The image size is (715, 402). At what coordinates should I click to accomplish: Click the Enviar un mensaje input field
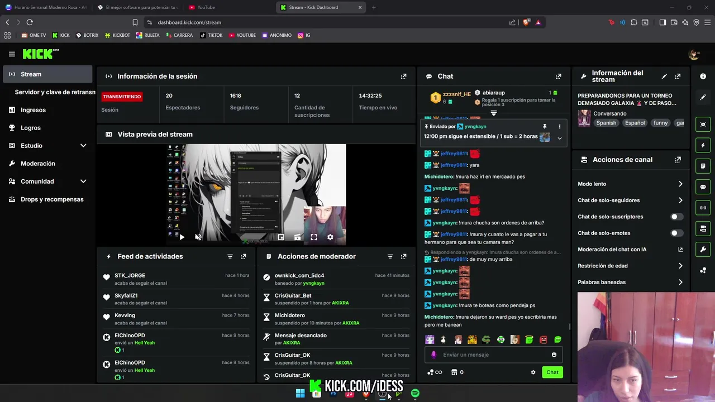click(x=494, y=355)
